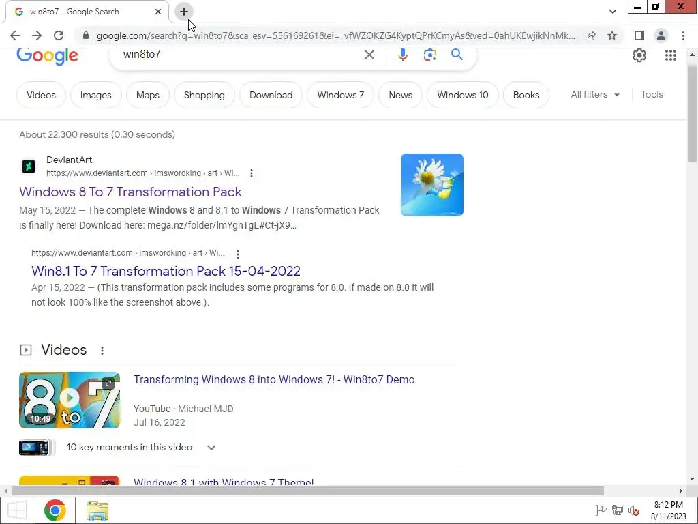Open the daisy Windows logo thumbnail

coord(431,185)
